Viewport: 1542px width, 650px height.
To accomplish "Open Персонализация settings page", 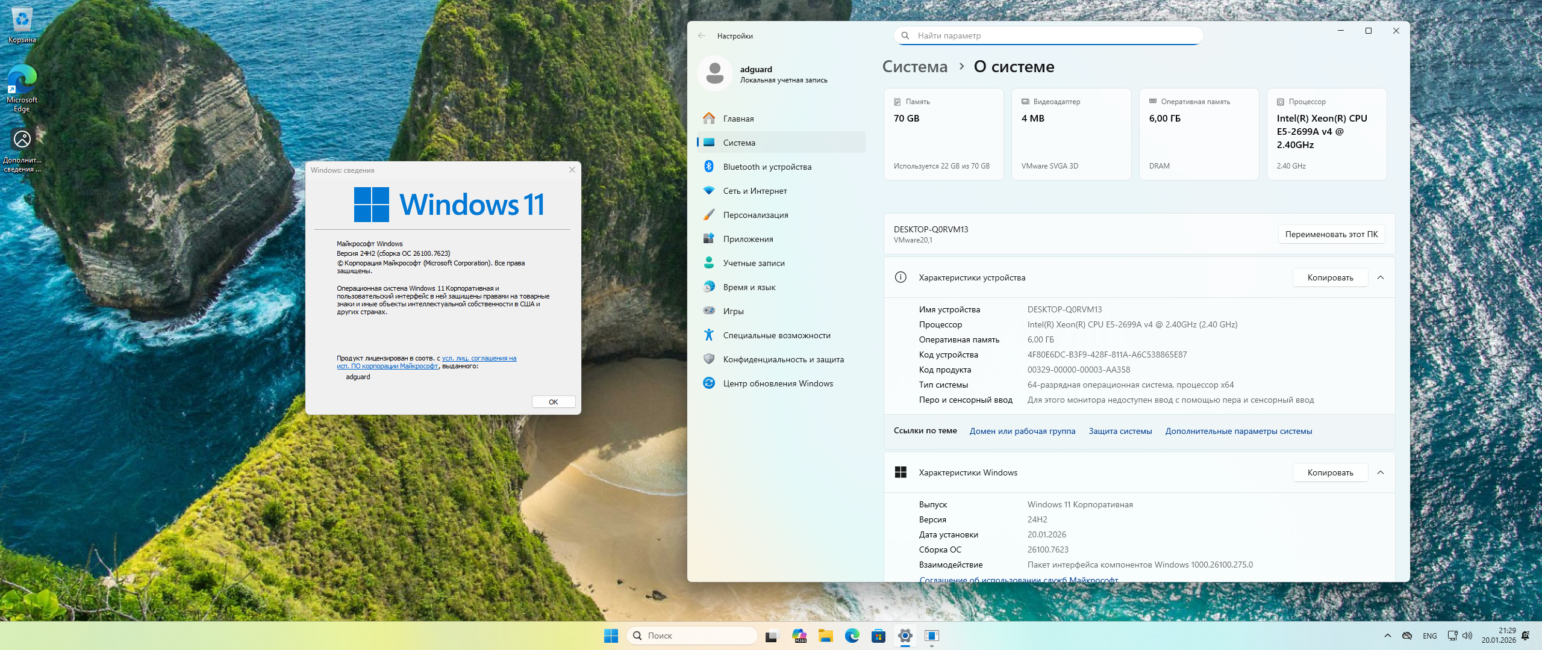I will 755,215.
